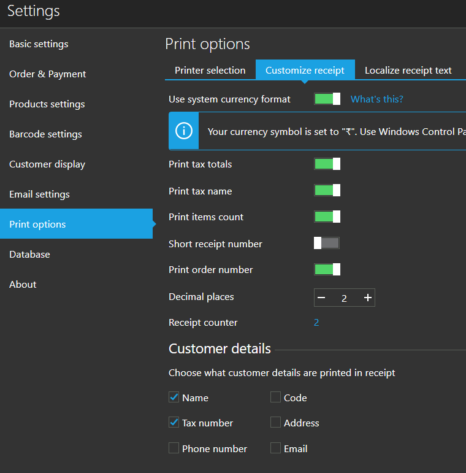Increase decimal places with plus button
The height and width of the screenshot is (473, 466).
[367, 298]
